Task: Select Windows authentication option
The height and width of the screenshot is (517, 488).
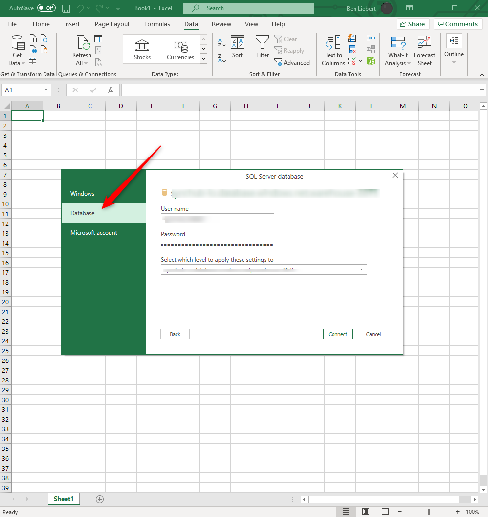Action: click(x=82, y=194)
